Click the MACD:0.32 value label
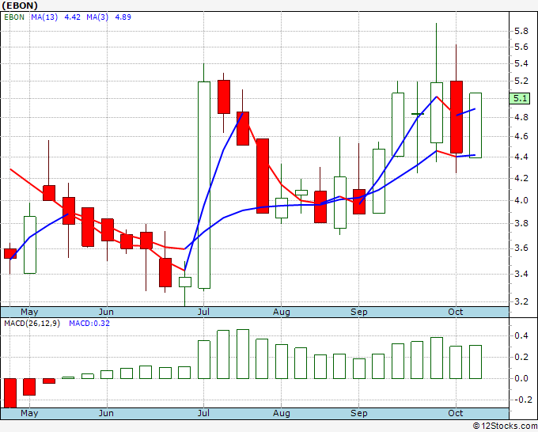 (x=89, y=324)
